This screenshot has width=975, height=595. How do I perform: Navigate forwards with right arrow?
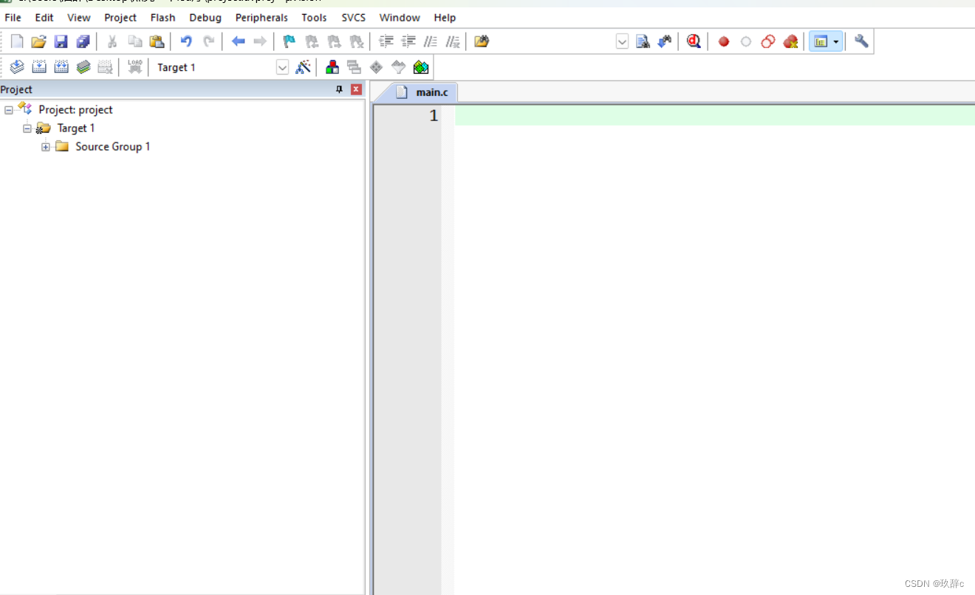pos(260,41)
